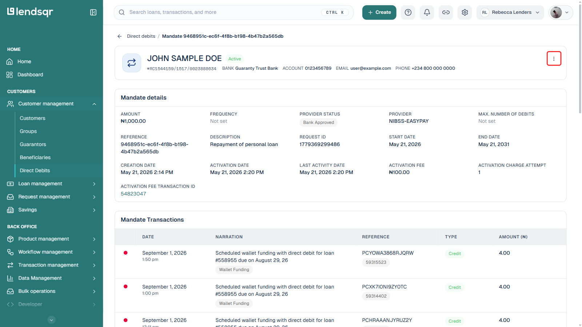The width and height of the screenshot is (582, 327).
Task: Open Groups submenu item
Action: [28, 132]
